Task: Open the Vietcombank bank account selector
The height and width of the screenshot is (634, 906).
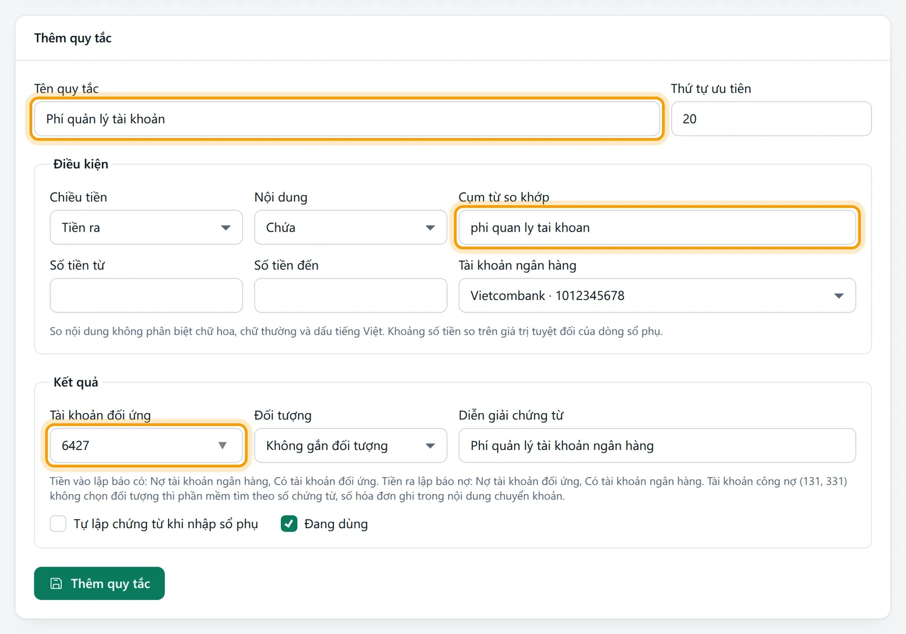Action: (657, 295)
